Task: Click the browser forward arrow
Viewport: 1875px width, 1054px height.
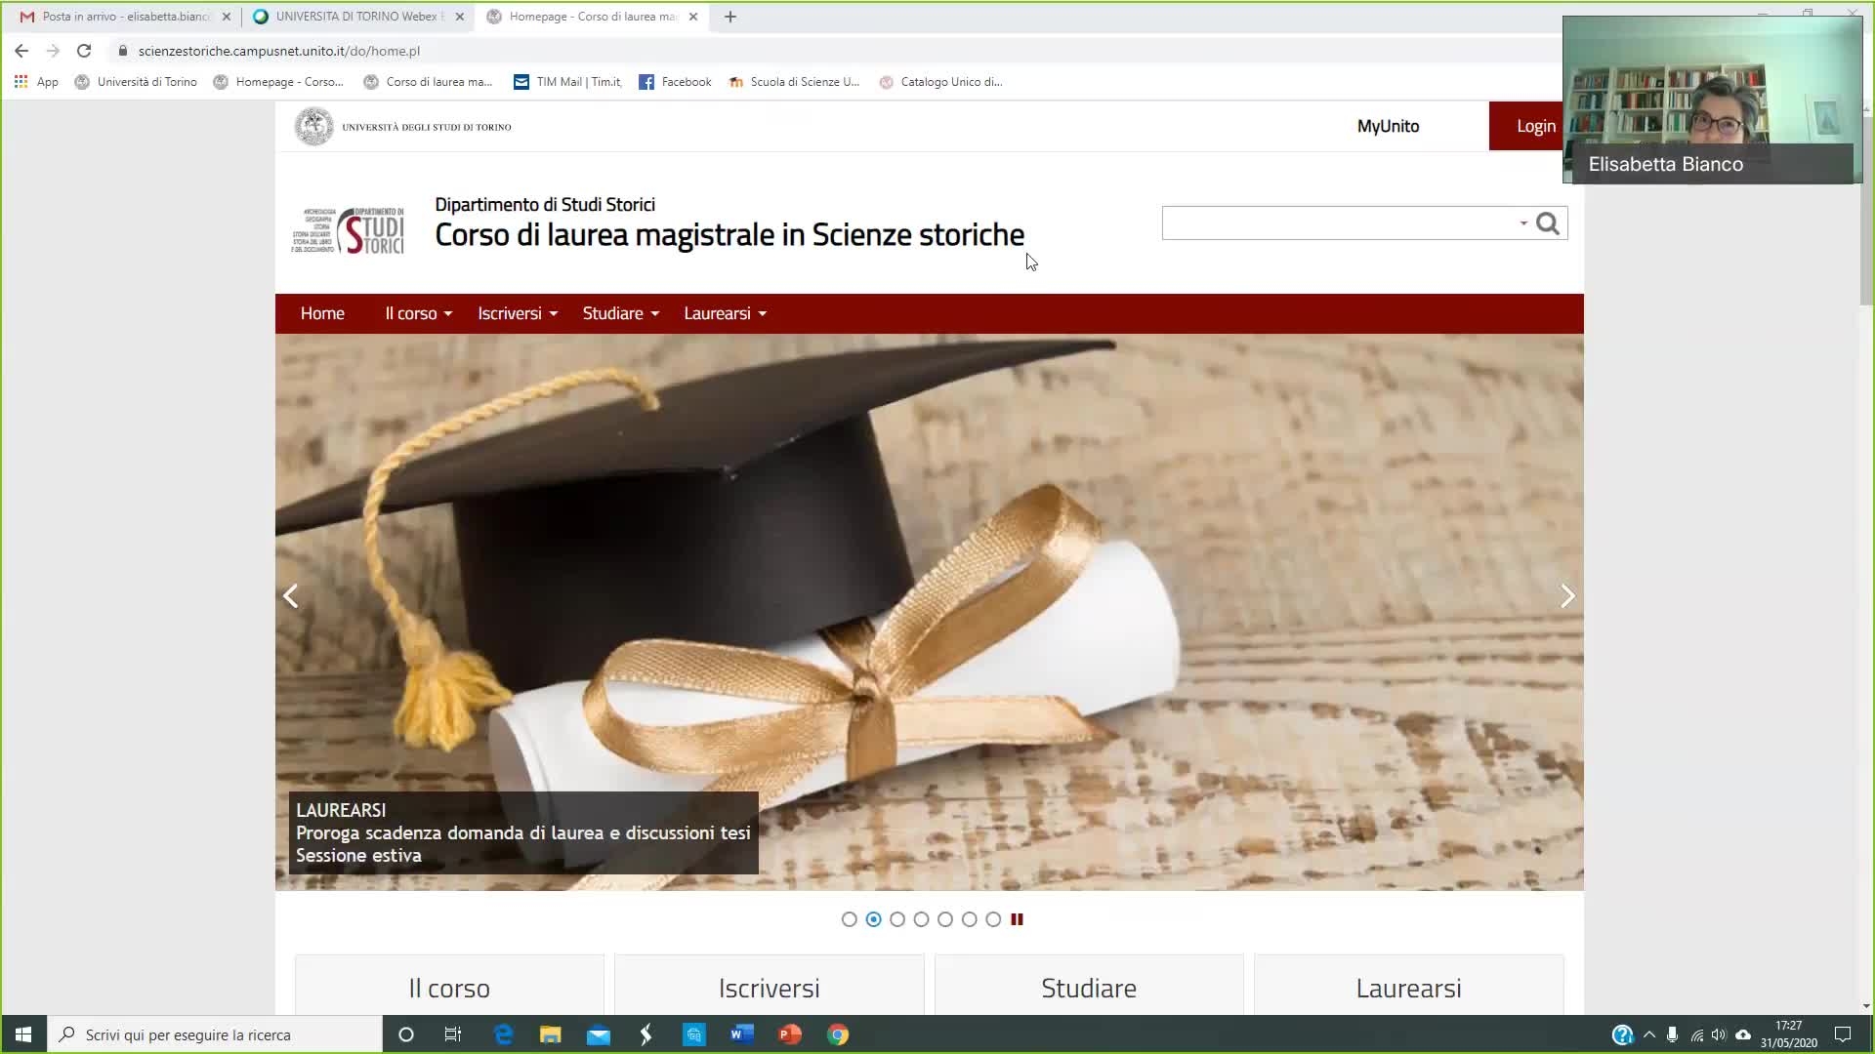Action: [x=53, y=51]
